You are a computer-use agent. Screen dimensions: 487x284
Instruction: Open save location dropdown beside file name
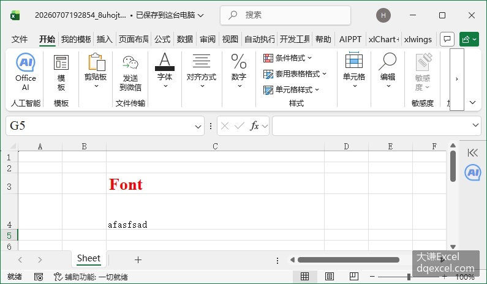tap(201, 15)
